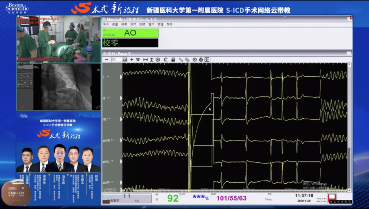Open the 手术 menu
The height and width of the screenshot is (209, 369).
click(x=106, y=24)
